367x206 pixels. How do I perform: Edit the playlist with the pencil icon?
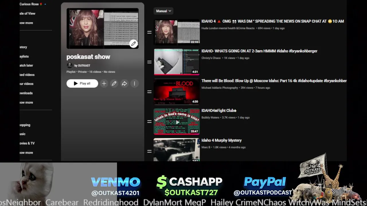[x=114, y=84]
